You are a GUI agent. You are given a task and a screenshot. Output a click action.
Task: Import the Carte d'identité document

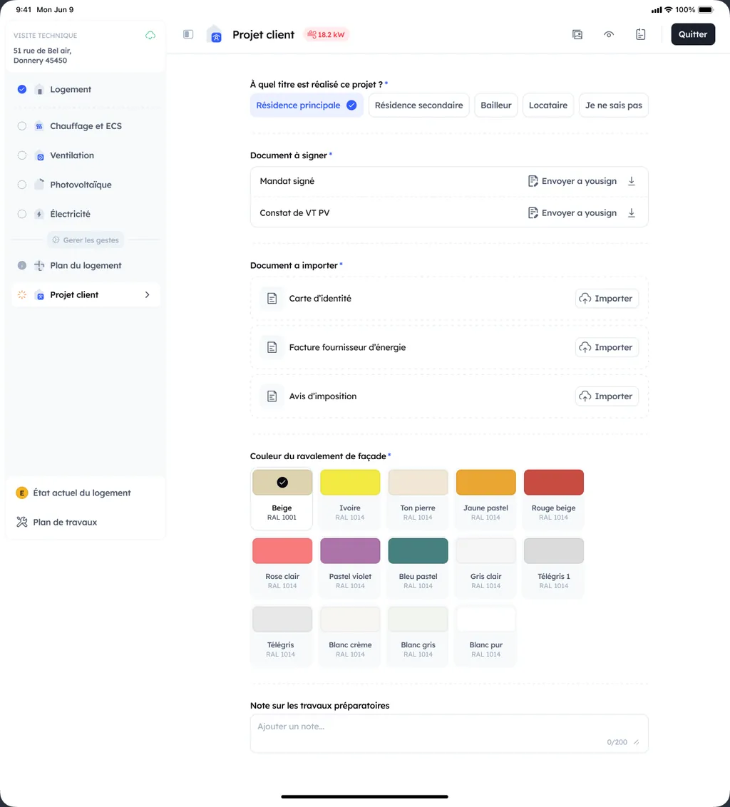point(607,299)
